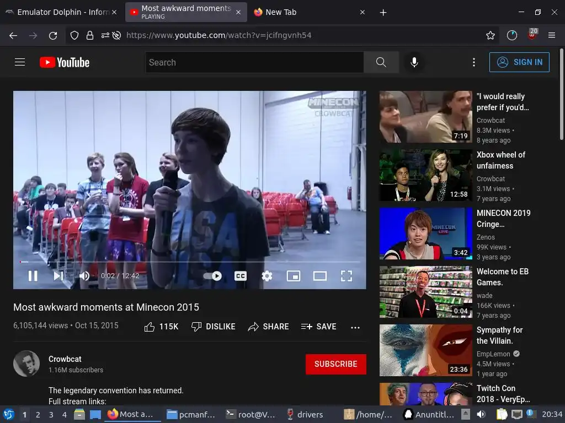This screenshot has height=423, width=565.
Task: Click the YouTube page scrollbar
Action: coord(561,95)
